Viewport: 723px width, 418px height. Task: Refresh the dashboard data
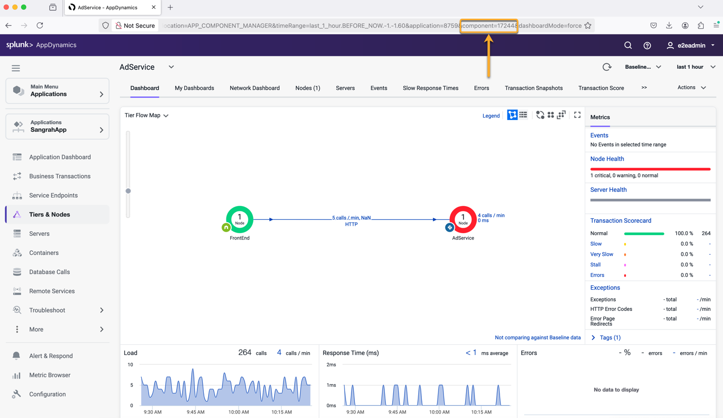(607, 67)
